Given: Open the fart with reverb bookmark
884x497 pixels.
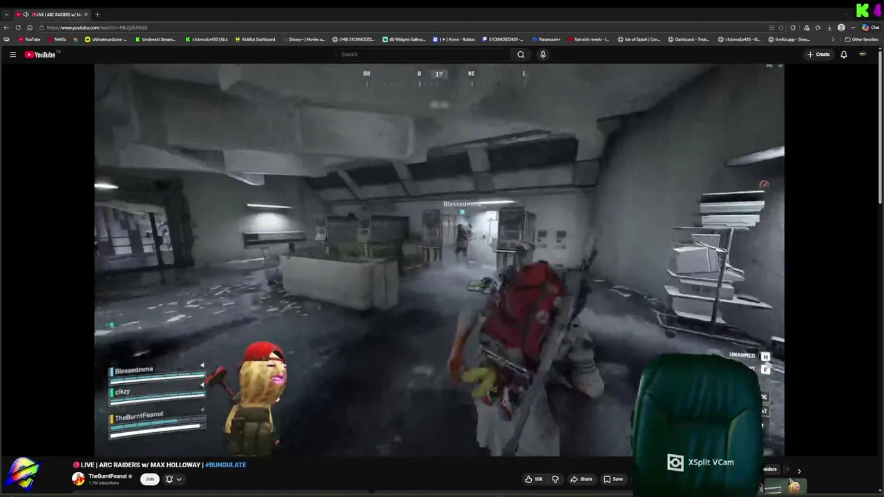Looking at the screenshot, I should tap(589, 39).
